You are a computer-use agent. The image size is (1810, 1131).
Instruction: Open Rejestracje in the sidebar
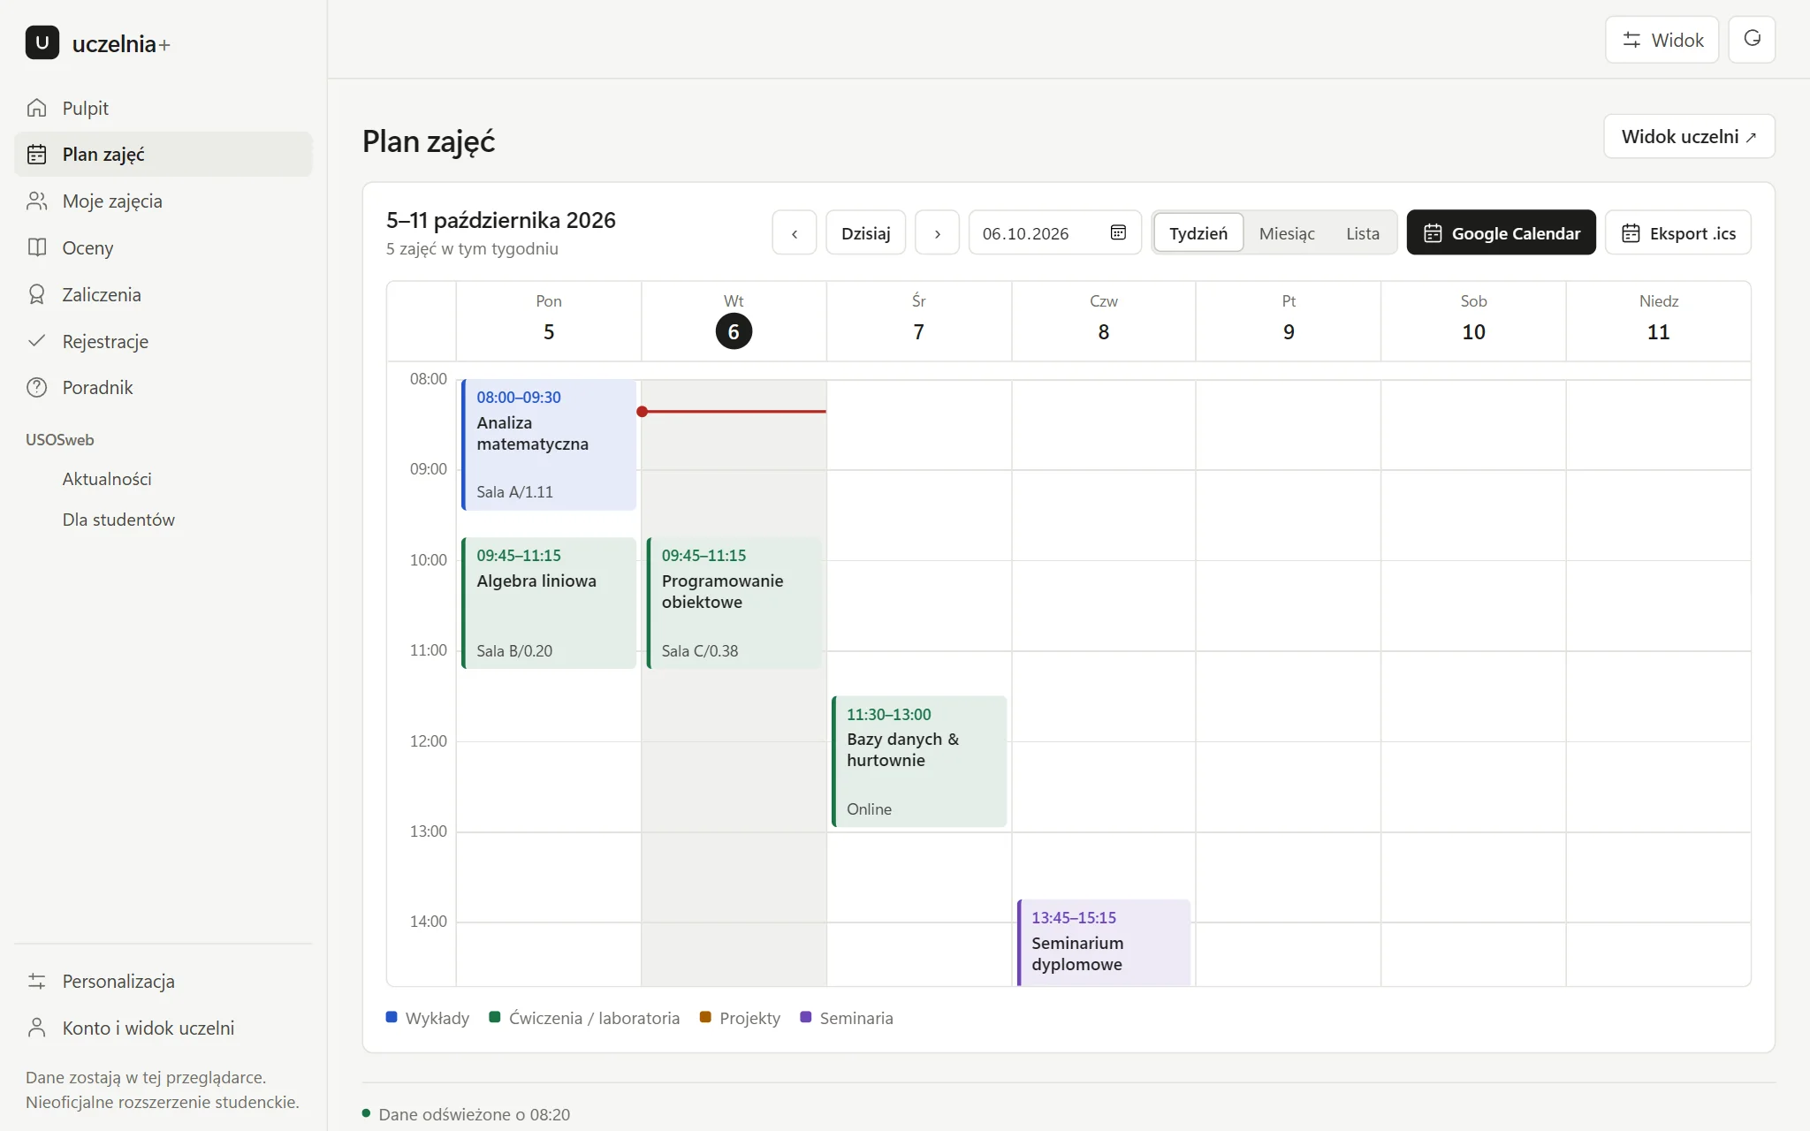(x=164, y=341)
